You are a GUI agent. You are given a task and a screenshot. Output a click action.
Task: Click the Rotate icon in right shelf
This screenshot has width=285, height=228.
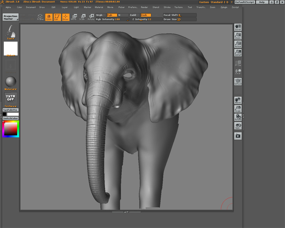pos(238,117)
